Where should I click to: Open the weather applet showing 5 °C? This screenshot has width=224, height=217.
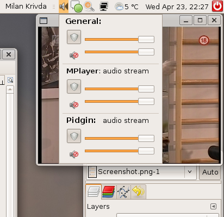(x=127, y=7)
